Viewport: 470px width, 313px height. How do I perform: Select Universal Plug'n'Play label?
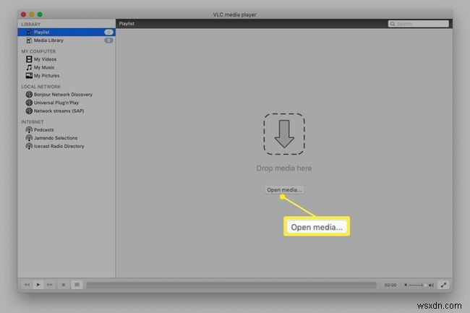point(56,103)
